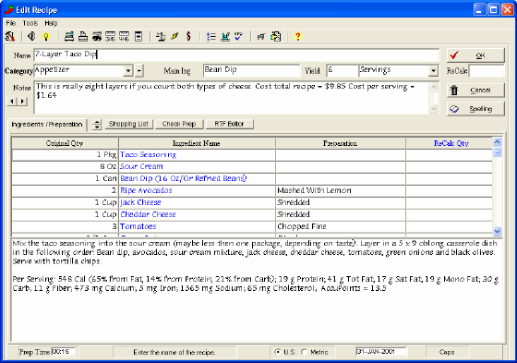Click the speaker-shaped toolbar icon

pos(31,36)
